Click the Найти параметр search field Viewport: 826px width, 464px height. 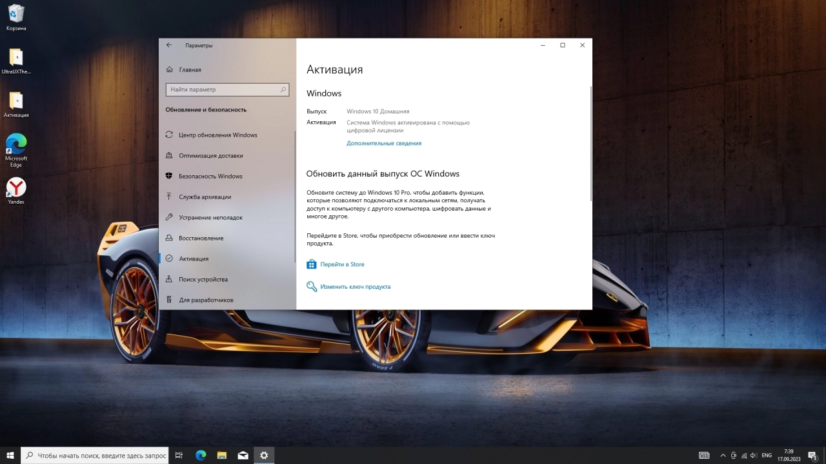(227, 90)
